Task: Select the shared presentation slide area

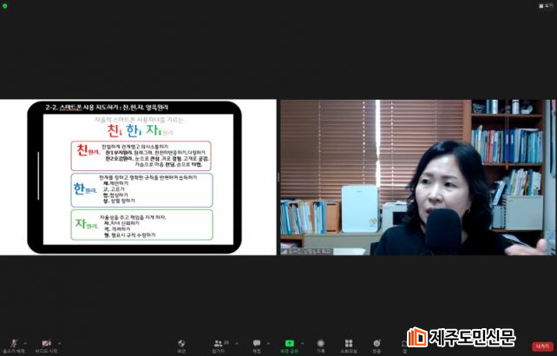Action: [x=140, y=177]
